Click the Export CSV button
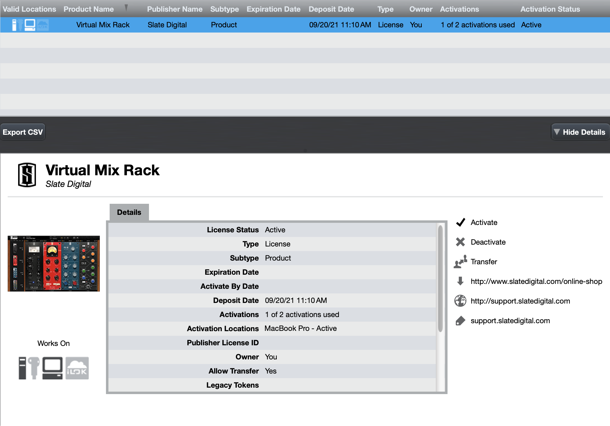The height and width of the screenshot is (426, 610). coord(23,132)
